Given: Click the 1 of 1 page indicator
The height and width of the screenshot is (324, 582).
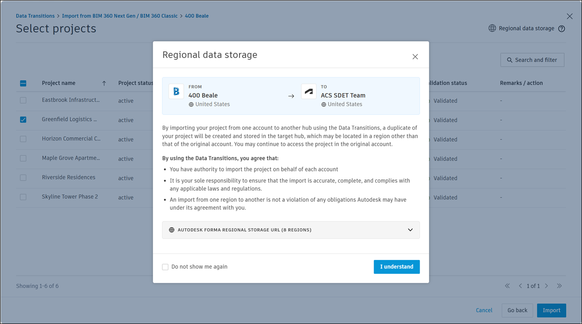Looking at the screenshot, I should click(533, 286).
